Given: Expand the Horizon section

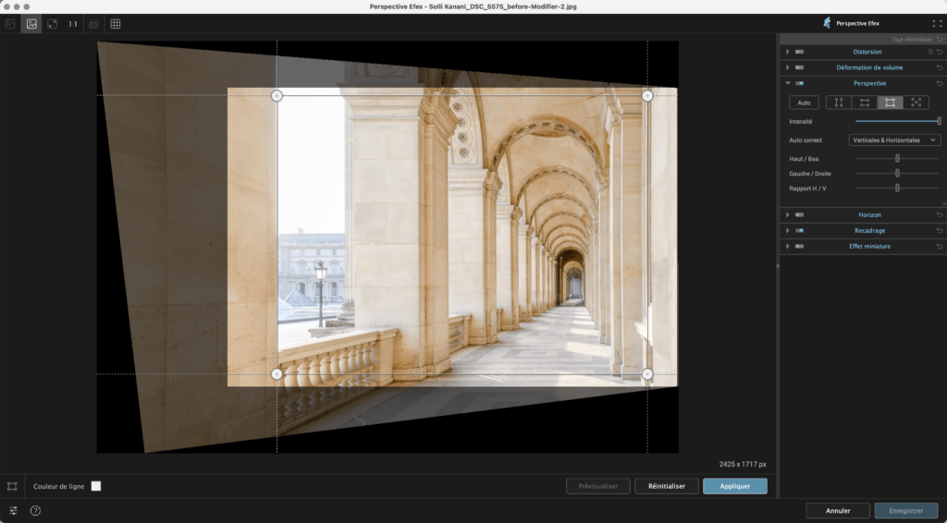Looking at the screenshot, I should 788,214.
